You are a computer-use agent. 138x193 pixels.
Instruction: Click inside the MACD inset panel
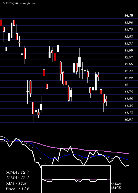[x=76, y=179]
